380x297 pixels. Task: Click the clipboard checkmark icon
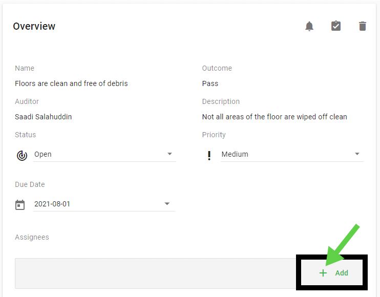336,26
